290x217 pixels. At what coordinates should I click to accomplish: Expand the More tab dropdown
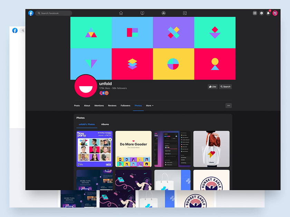click(x=149, y=105)
